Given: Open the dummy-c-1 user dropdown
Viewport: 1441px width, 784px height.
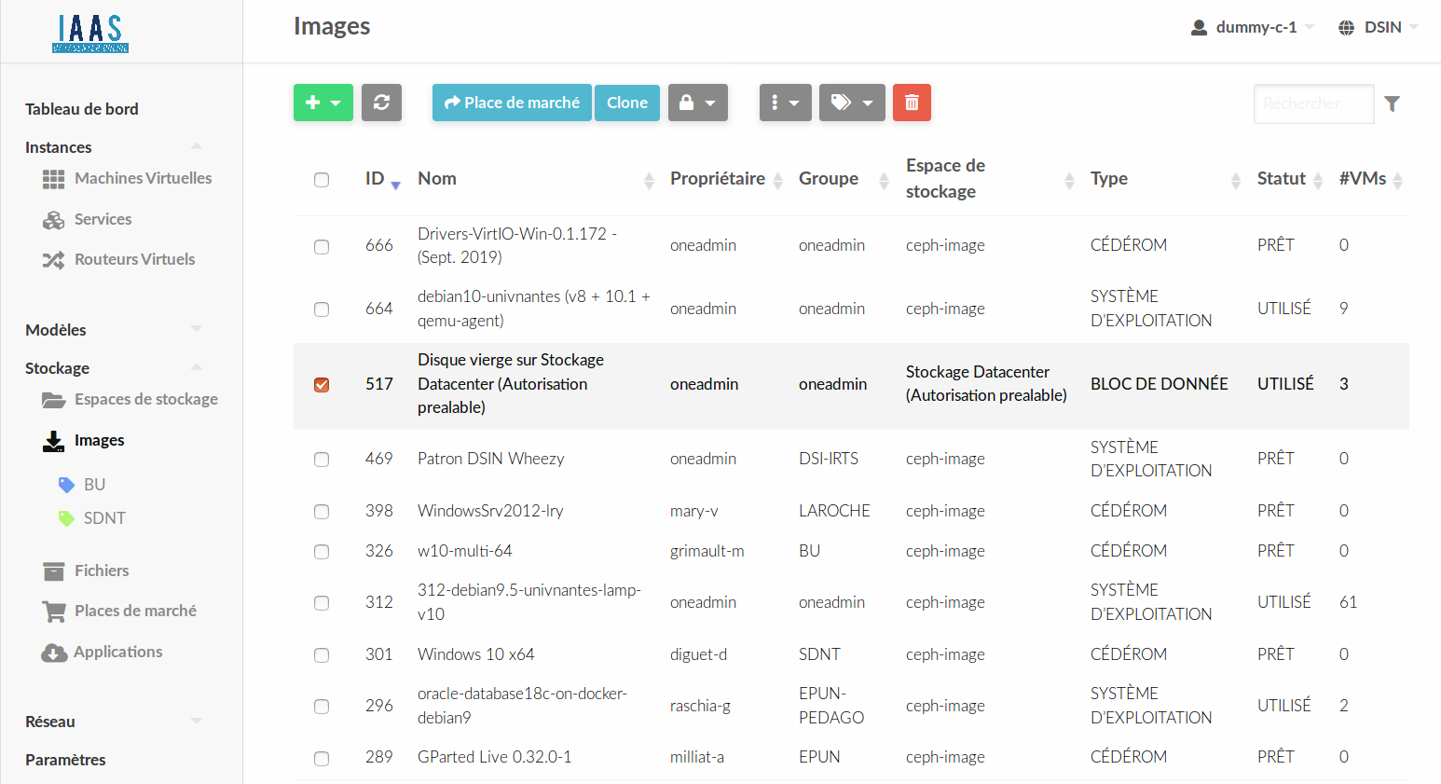Looking at the screenshot, I should pyautogui.click(x=1252, y=27).
